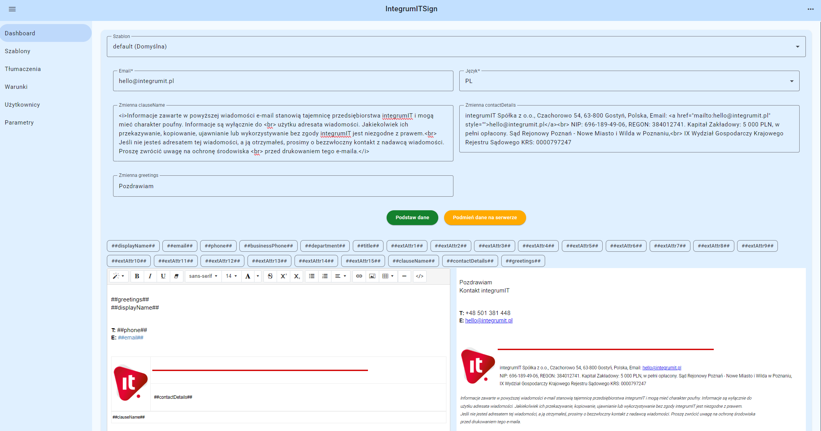Insert the ##phone## variable chip
This screenshot has width=821, height=431.
(218, 246)
